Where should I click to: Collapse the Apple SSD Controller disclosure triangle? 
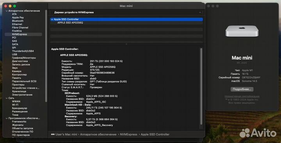(x=52, y=20)
